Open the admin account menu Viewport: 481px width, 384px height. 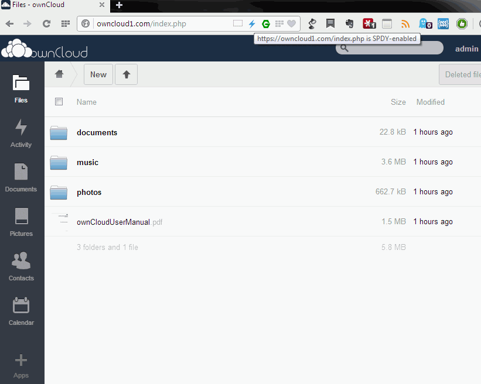click(466, 49)
